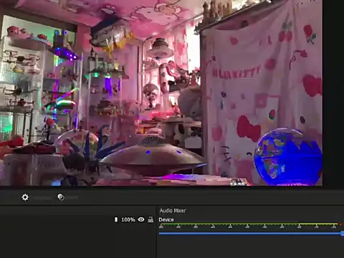
Task: Toggle the source visibility eye icon
Action: click(x=141, y=219)
